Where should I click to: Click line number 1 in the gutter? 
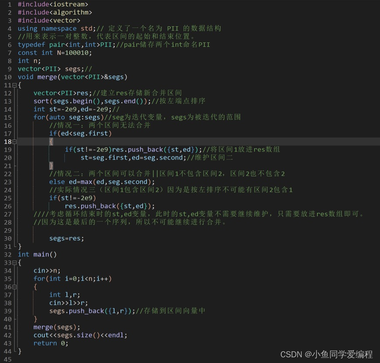pyautogui.click(x=10, y=5)
